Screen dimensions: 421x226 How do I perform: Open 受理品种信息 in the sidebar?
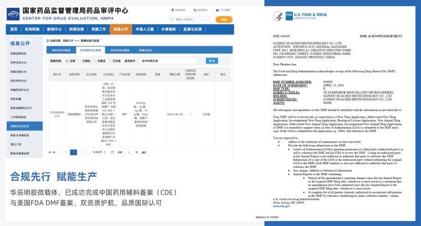(18, 54)
